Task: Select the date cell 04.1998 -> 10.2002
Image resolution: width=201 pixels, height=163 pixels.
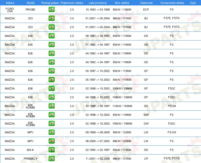Action: pos(98,97)
